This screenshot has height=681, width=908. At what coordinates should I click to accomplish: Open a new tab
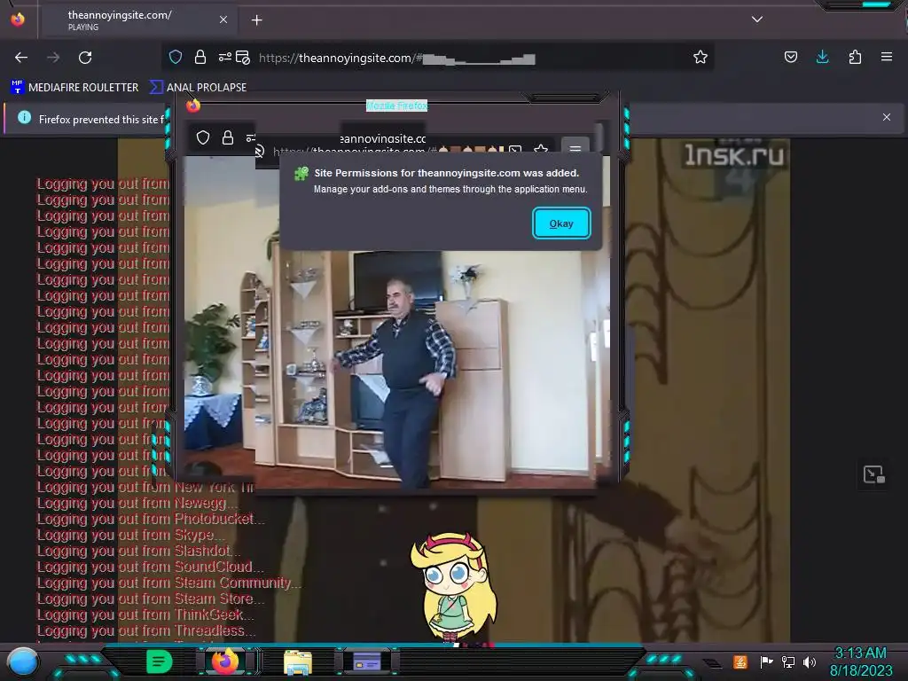pyautogui.click(x=256, y=20)
